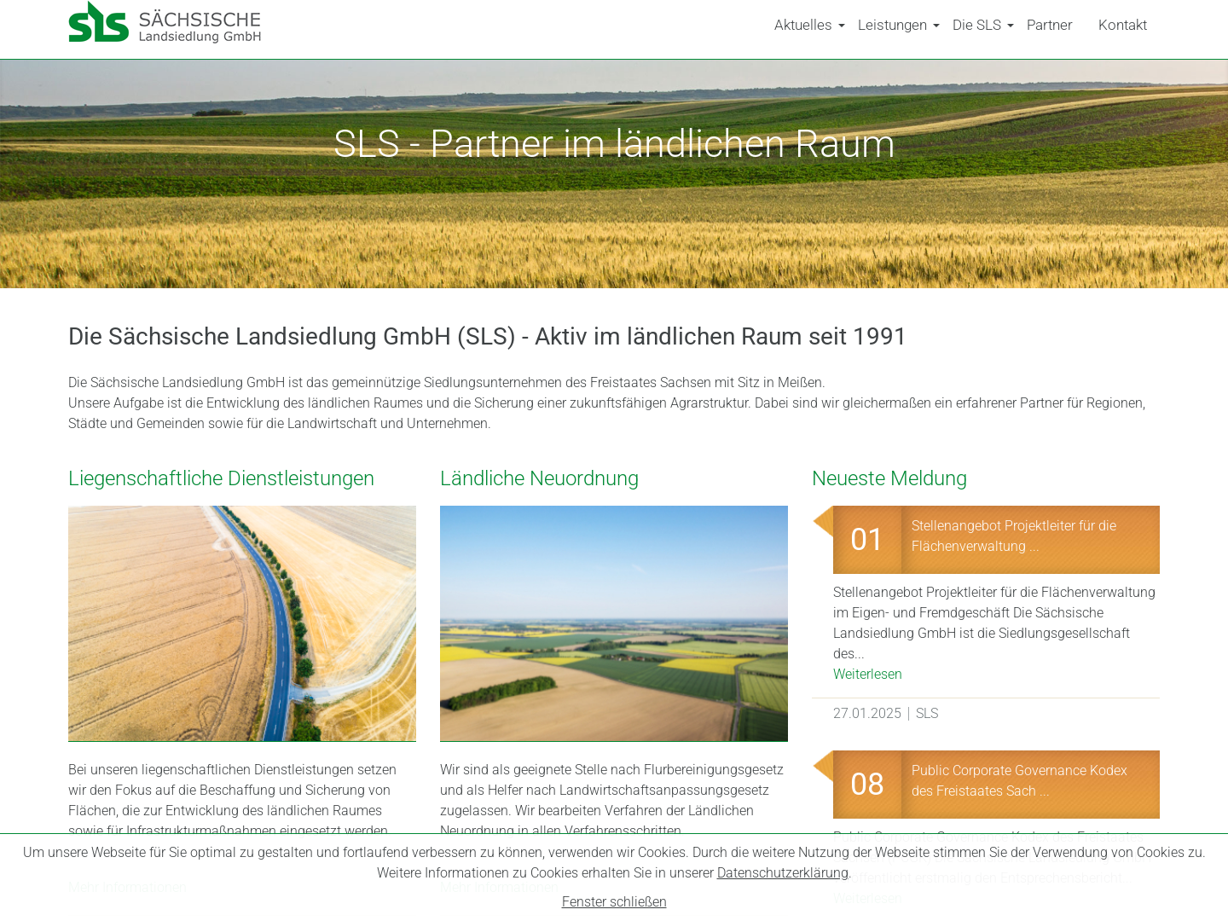Click the date 27.01.2025

click(x=867, y=713)
